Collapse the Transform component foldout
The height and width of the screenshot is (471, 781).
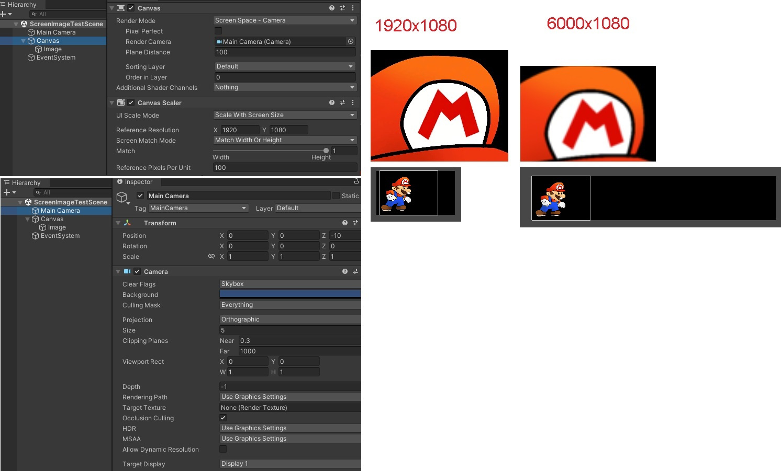coord(118,223)
